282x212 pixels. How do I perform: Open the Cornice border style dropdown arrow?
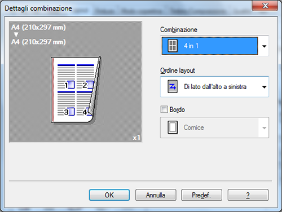click(264, 128)
